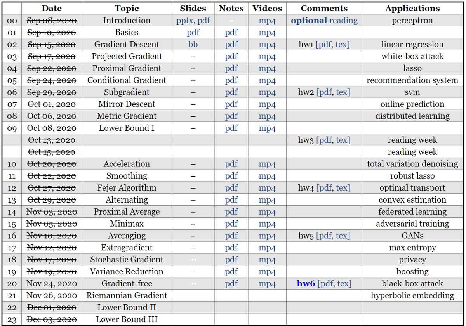
Task: Open hw3 pdf link
Action: click(326, 140)
